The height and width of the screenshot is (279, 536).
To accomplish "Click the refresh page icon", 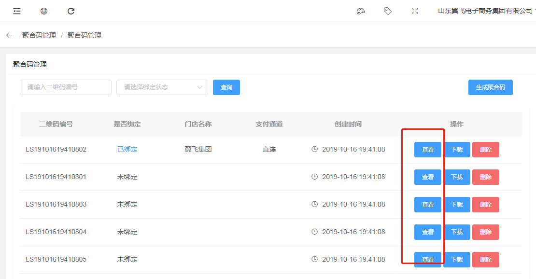I will 71,11.
